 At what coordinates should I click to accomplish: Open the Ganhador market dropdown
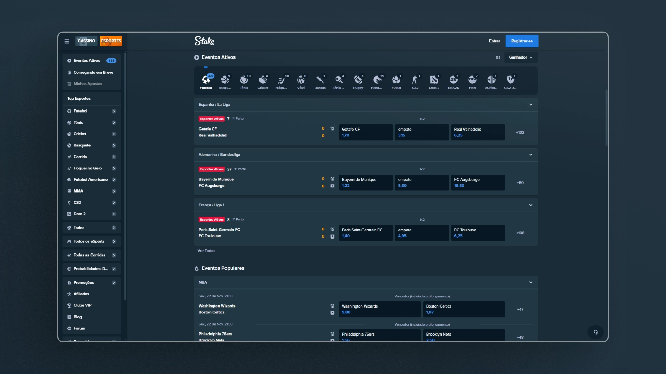tap(520, 57)
